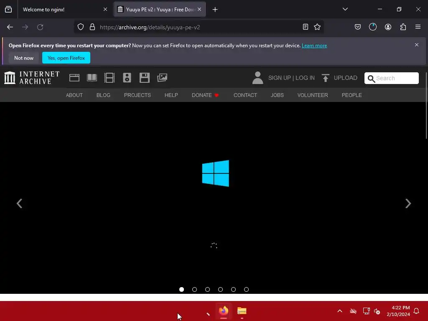Go back with the browser back arrow
Screen dimensions: 428x321
pyautogui.click(x=10, y=27)
